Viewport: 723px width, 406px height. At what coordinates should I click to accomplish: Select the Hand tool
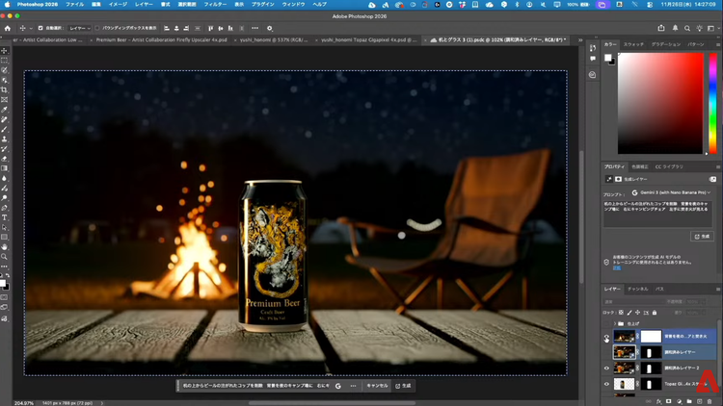click(x=5, y=247)
